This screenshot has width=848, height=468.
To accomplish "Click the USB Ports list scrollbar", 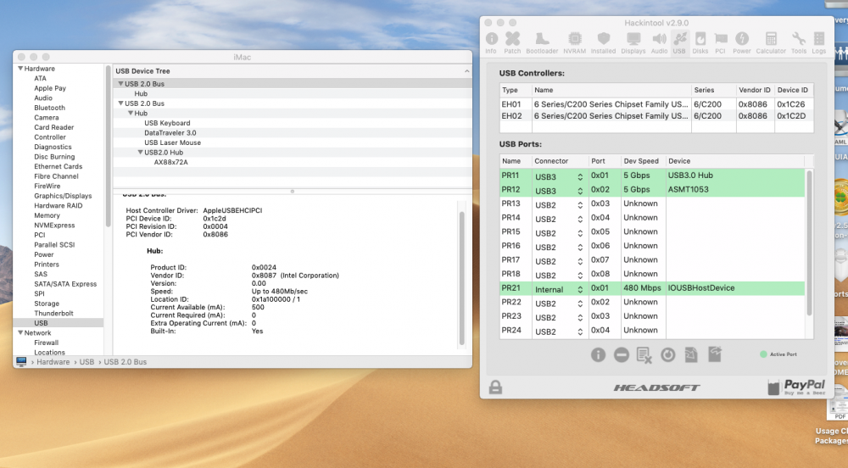I will 809,242.
